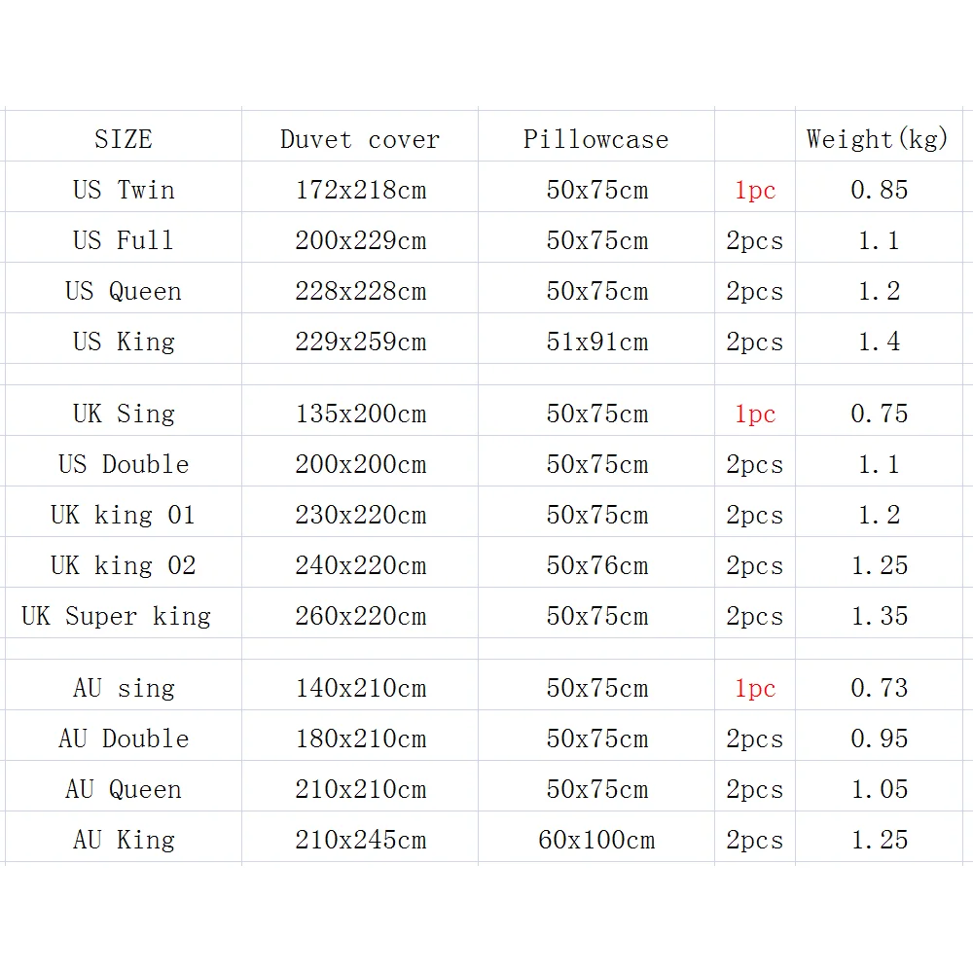Click the US Twin row label
The height and width of the screenshot is (973, 973).
(x=124, y=190)
